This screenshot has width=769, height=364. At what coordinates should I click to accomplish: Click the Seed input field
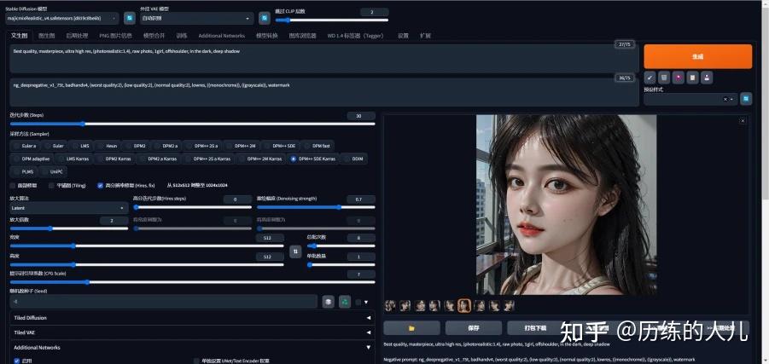click(163, 302)
